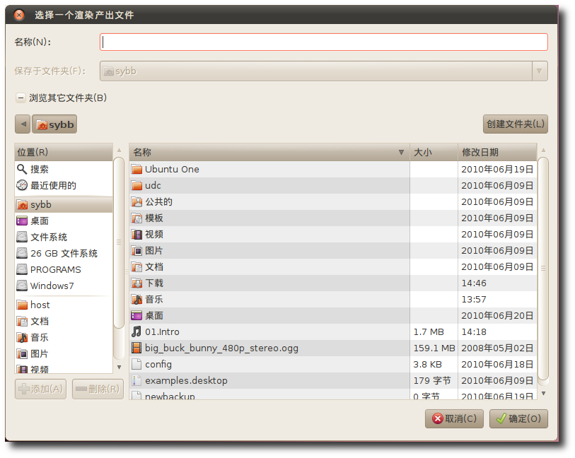Click the sybb home folder icon in sidebar
This screenshot has width=575, height=458.
click(22, 204)
